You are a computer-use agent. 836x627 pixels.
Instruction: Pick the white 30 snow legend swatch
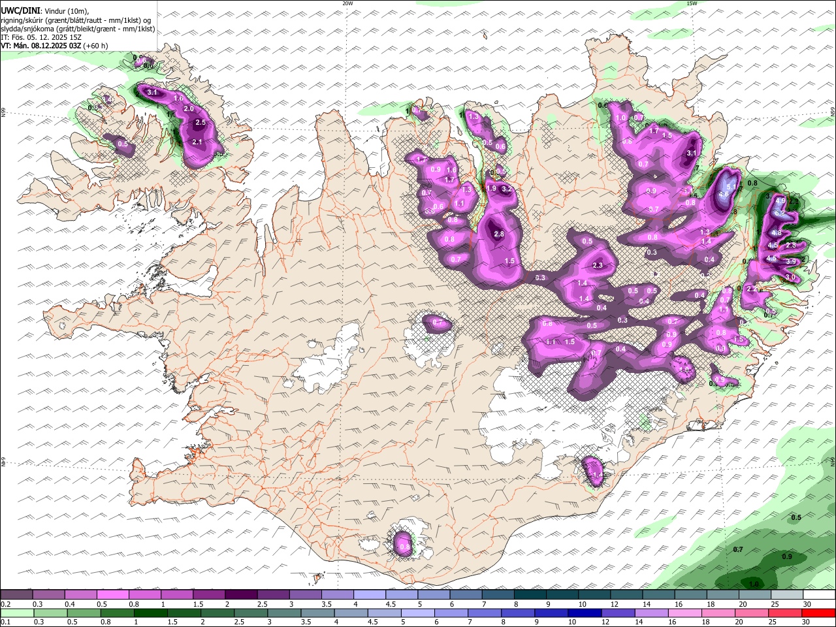[x=819, y=595]
